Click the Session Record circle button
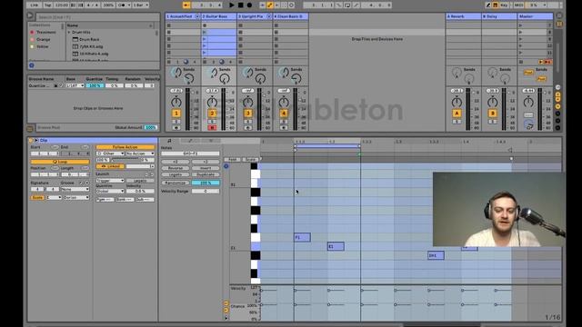Screen dimensions: 582x327 point(291,5)
